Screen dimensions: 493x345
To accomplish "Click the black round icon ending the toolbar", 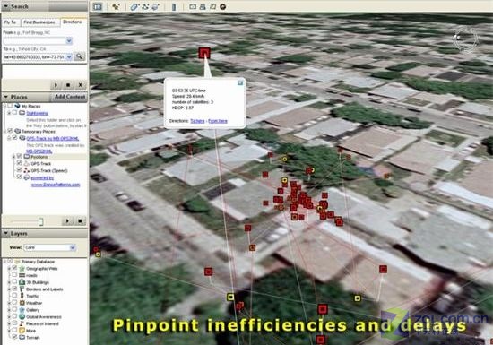I will pos(223,6).
